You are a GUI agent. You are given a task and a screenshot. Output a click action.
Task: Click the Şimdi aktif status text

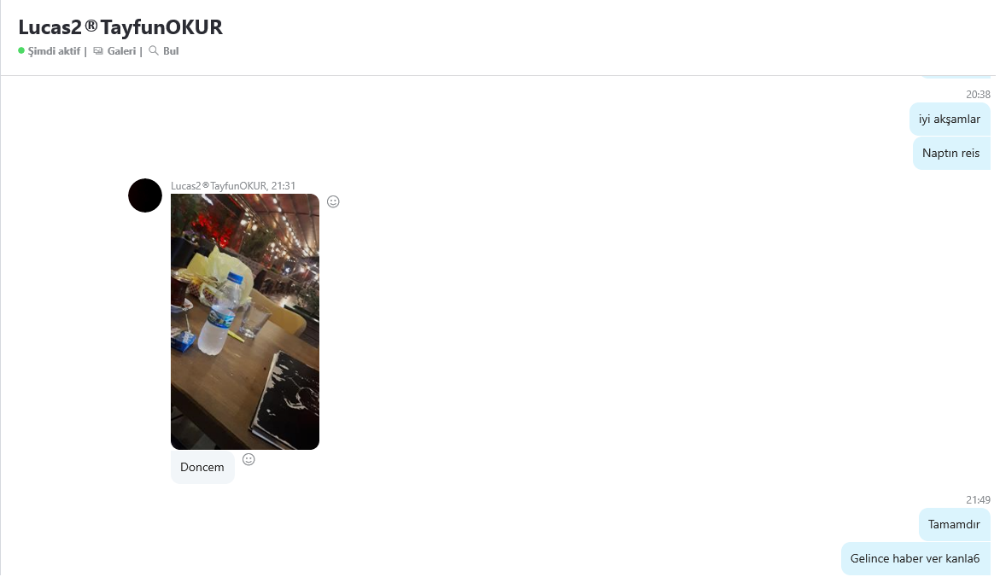pyautogui.click(x=54, y=51)
